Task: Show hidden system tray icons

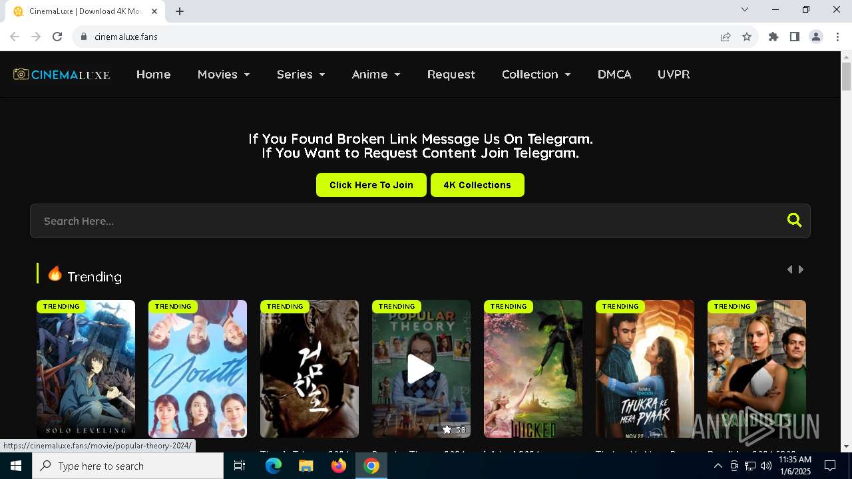Action: point(718,466)
